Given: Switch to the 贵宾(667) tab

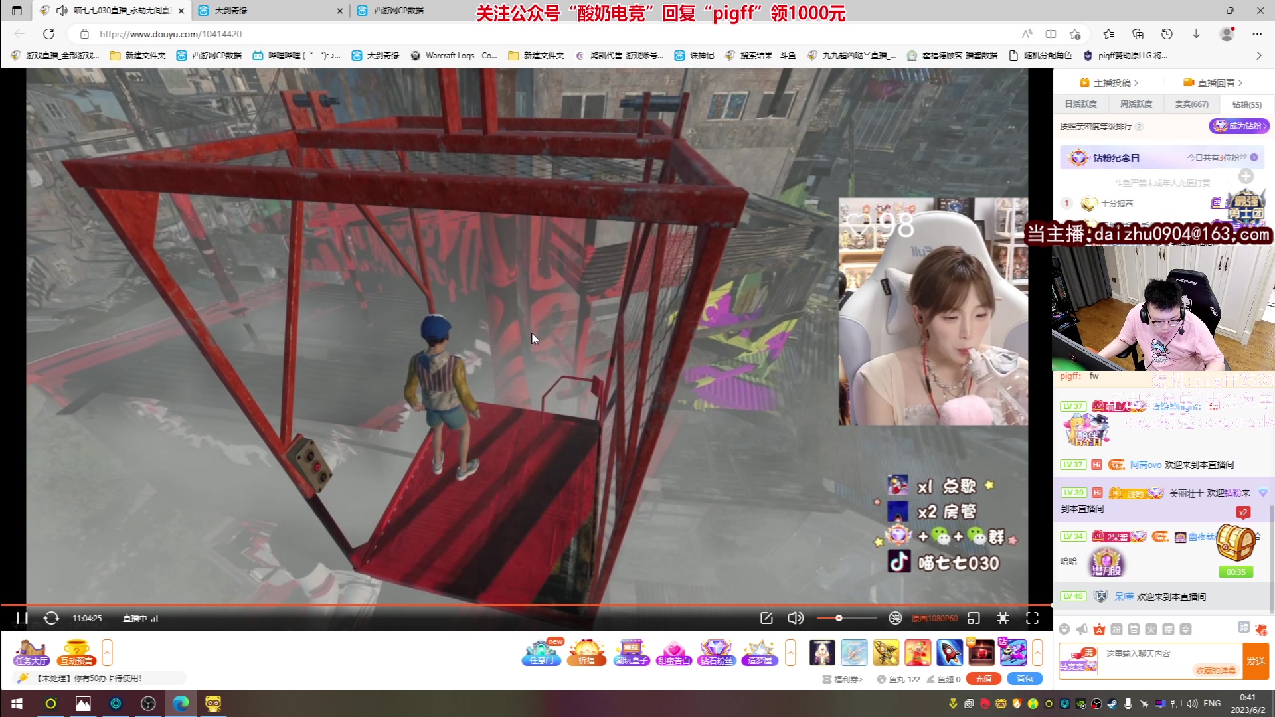Looking at the screenshot, I should (1191, 104).
